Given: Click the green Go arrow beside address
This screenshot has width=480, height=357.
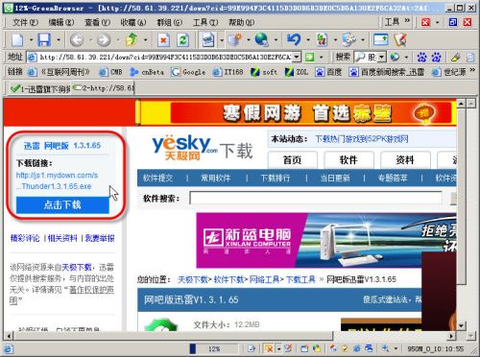Looking at the screenshot, I should 309,58.
